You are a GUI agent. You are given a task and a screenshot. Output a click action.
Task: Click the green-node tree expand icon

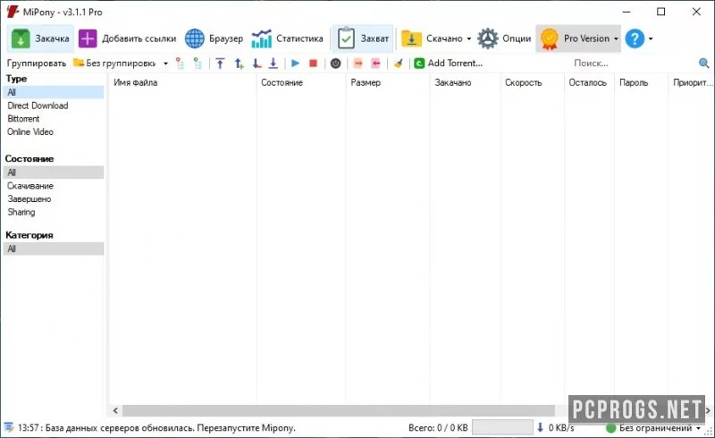tap(198, 63)
